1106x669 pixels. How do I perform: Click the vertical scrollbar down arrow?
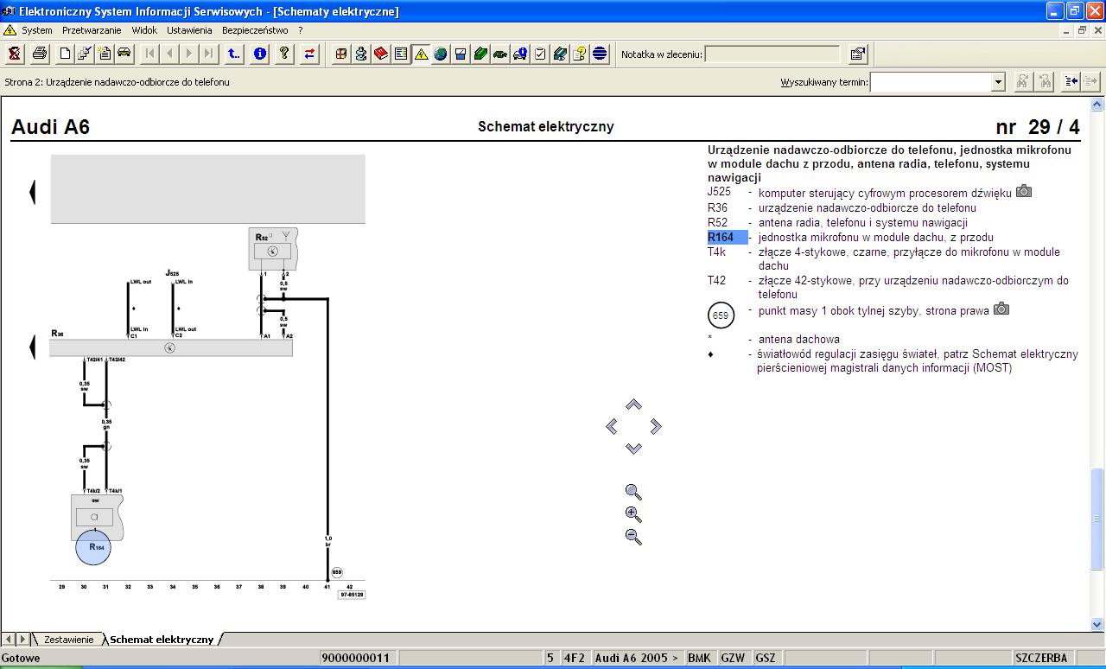pyautogui.click(x=1097, y=623)
